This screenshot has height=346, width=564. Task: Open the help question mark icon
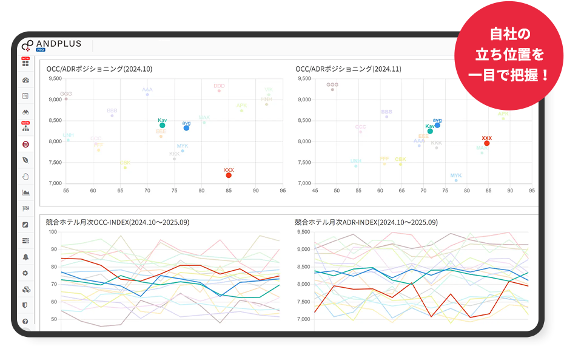[x=25, y=321]
